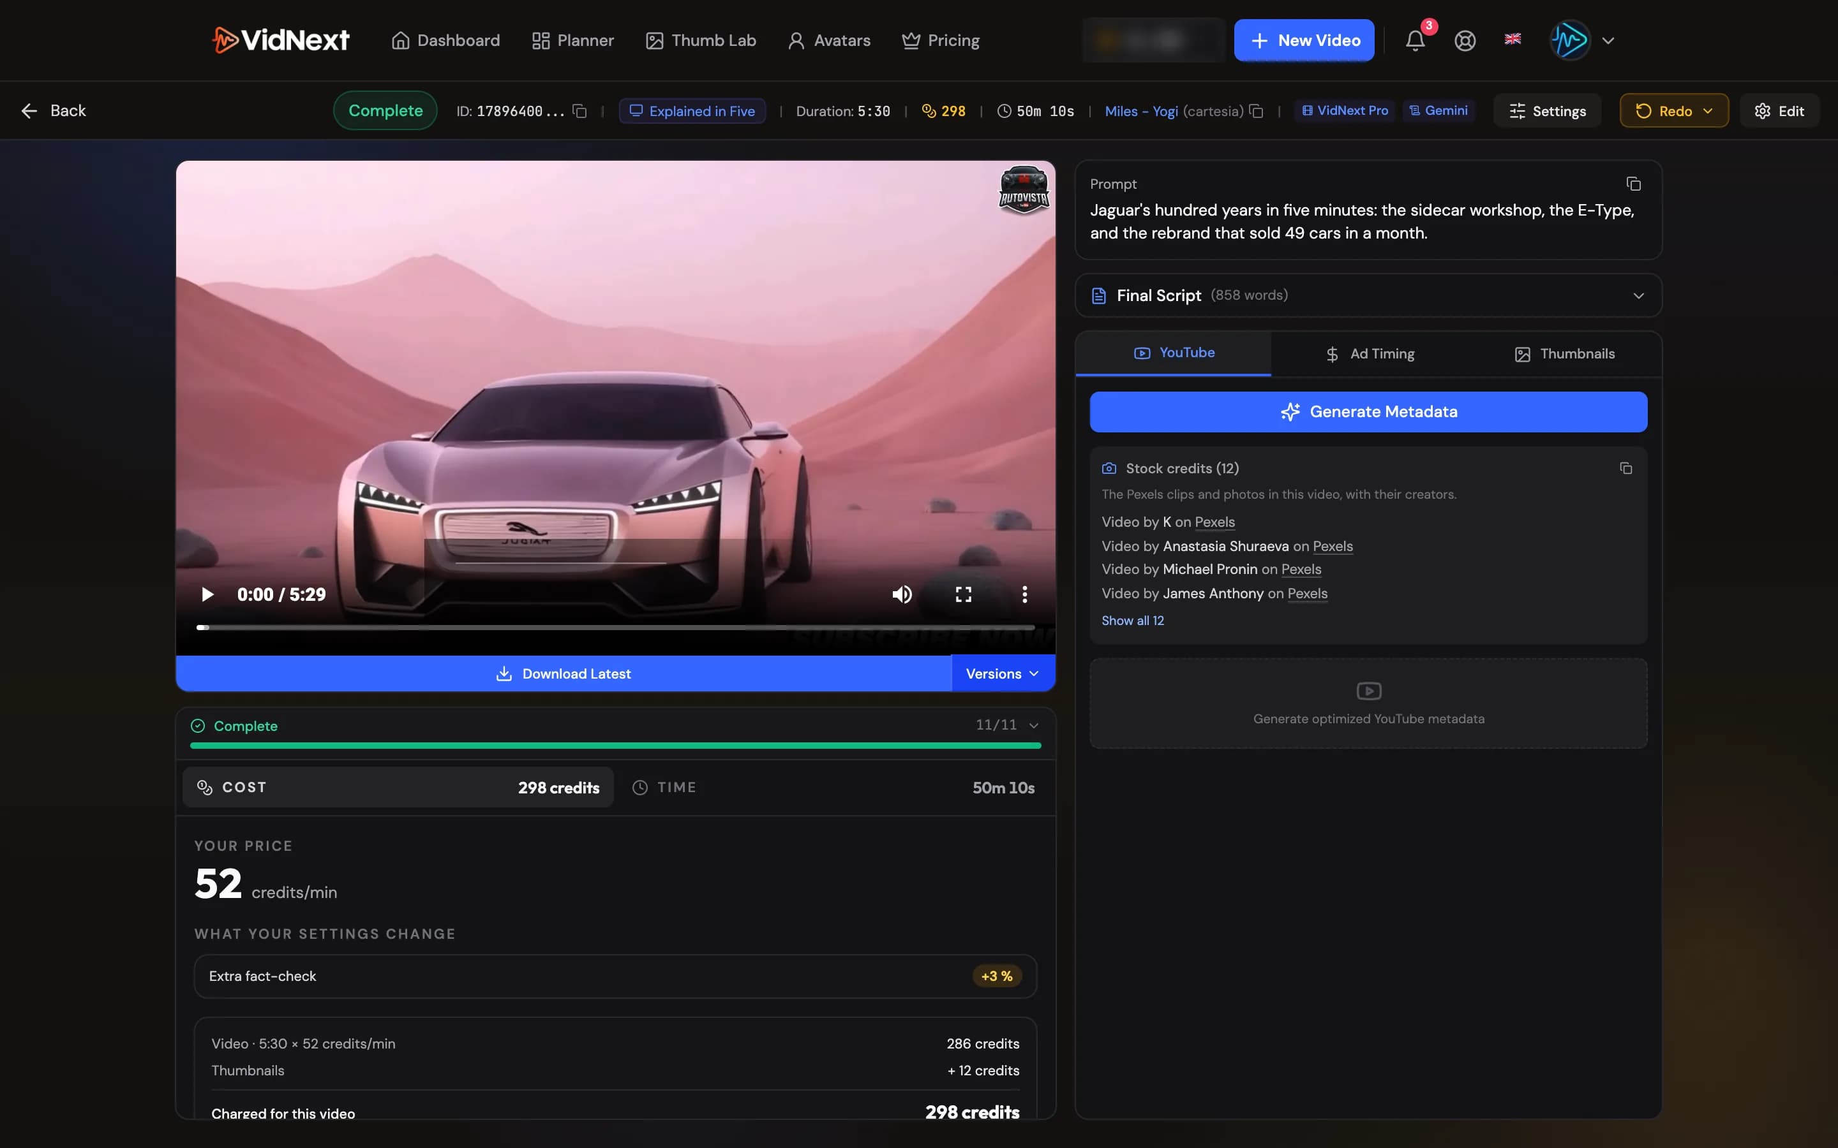Show all 12 stock credits

[x=1132, y=621]
